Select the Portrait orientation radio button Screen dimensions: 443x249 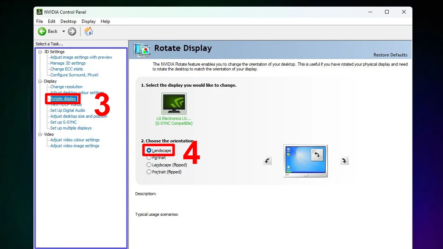tap(149, 158)
